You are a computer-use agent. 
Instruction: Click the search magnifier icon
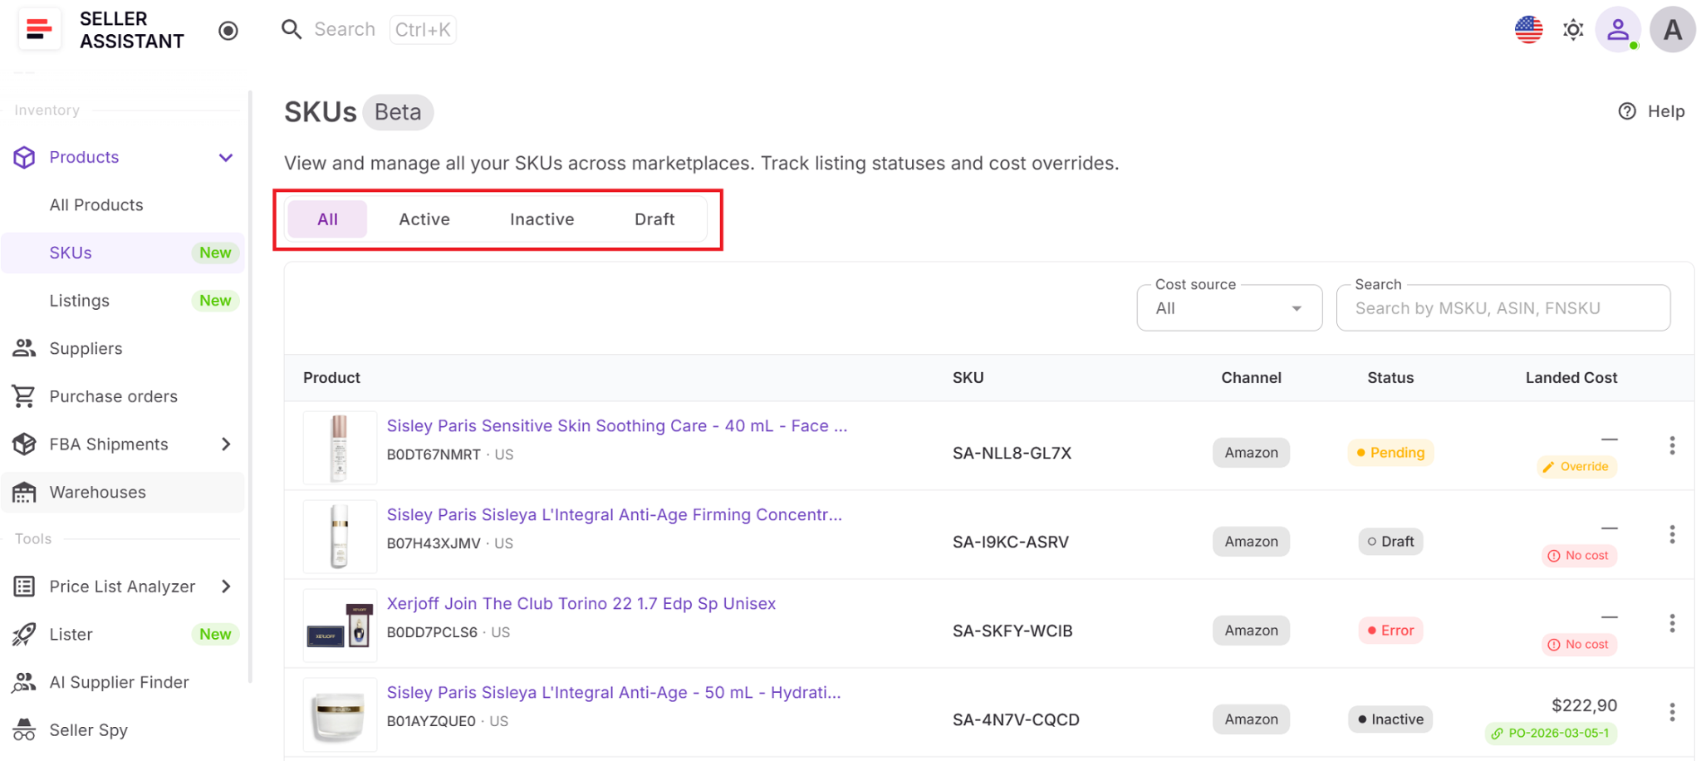click(292, 30)
